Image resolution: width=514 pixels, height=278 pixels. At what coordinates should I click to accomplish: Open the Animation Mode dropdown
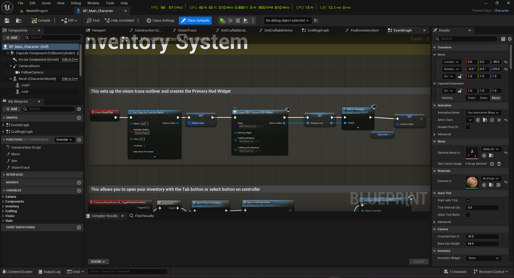pyautogui.click(x=483, y=113)
